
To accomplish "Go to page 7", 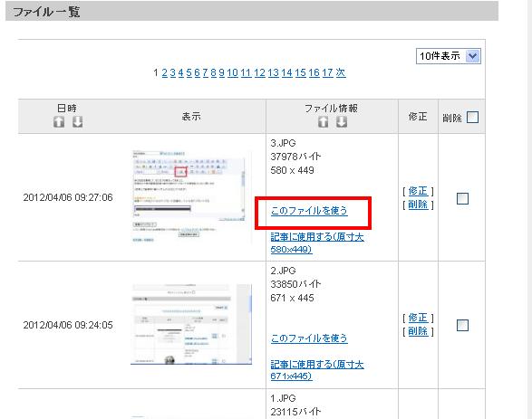I will point(205,72).
